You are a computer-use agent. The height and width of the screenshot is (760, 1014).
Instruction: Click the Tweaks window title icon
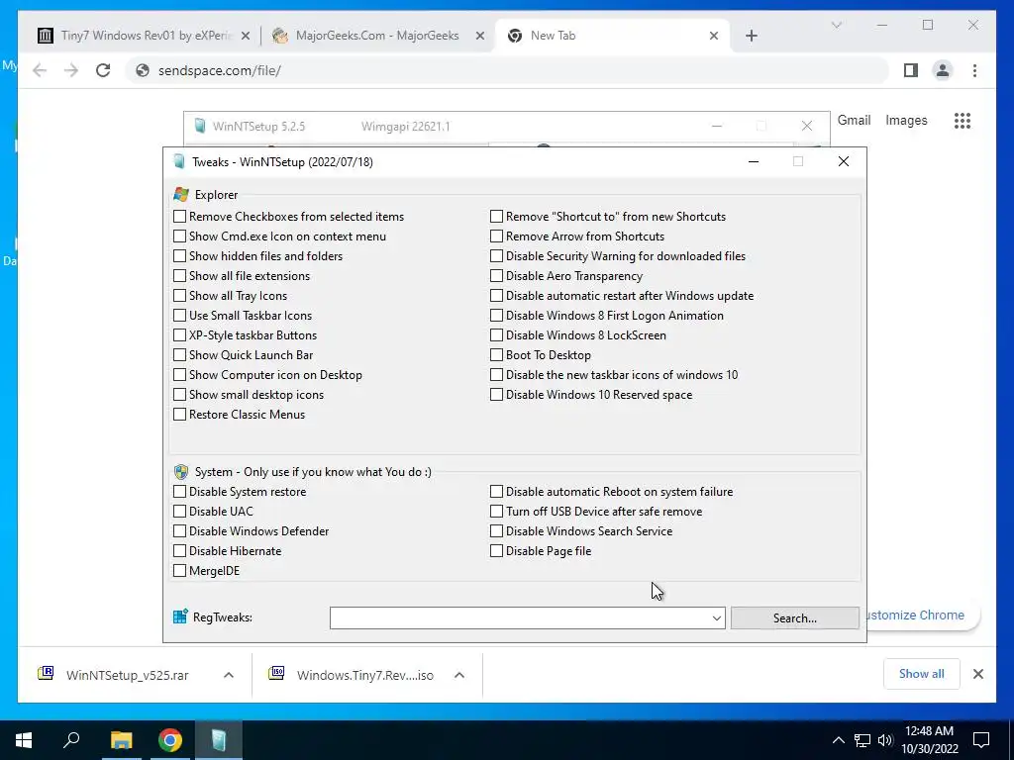click(180, 161)
